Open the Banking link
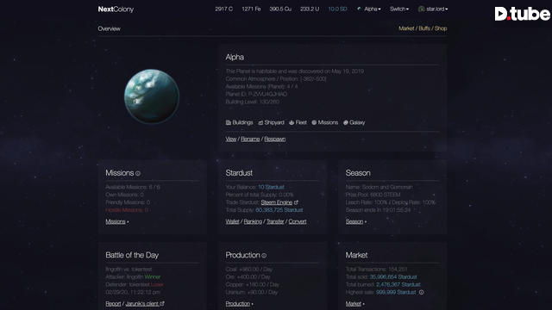This screenshot has width=552, height=310. click(x=253, y=222)
